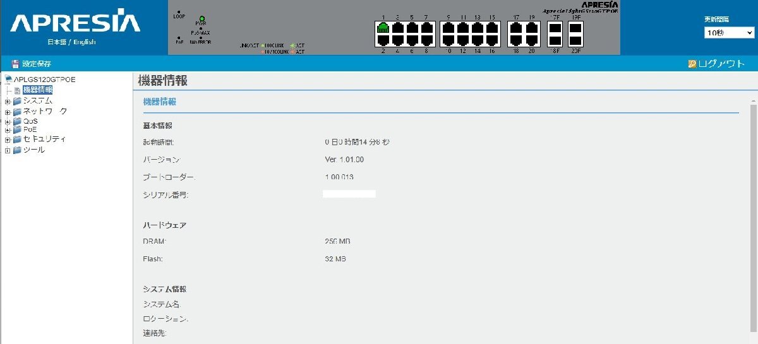Screen dimensions: 758x344
Task: Expand the QoS tree node
Action: (8, 121)
